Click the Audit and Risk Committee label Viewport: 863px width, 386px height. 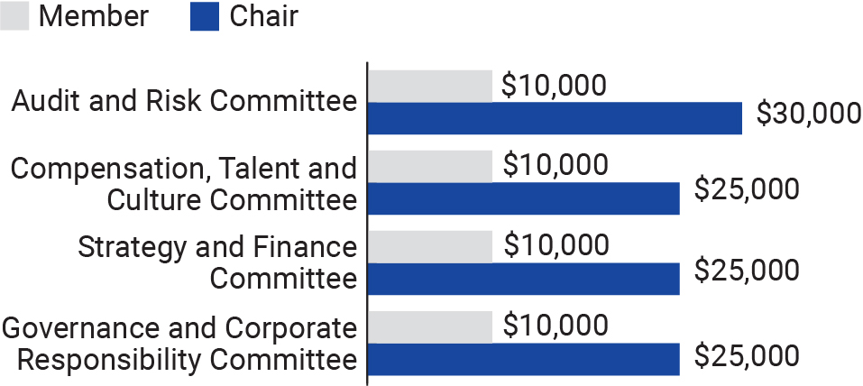[x=184, y=101]
